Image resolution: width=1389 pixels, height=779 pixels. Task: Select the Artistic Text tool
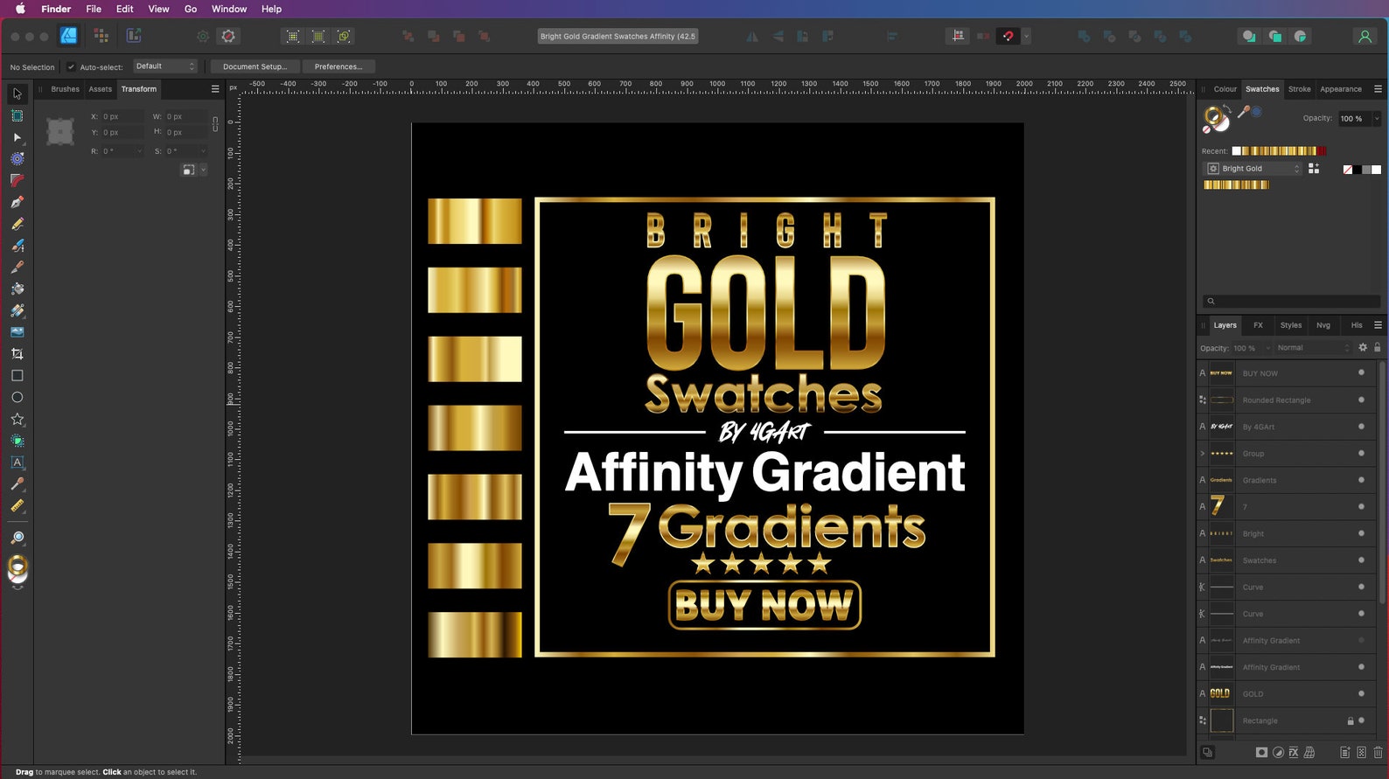tap(17, 463)
